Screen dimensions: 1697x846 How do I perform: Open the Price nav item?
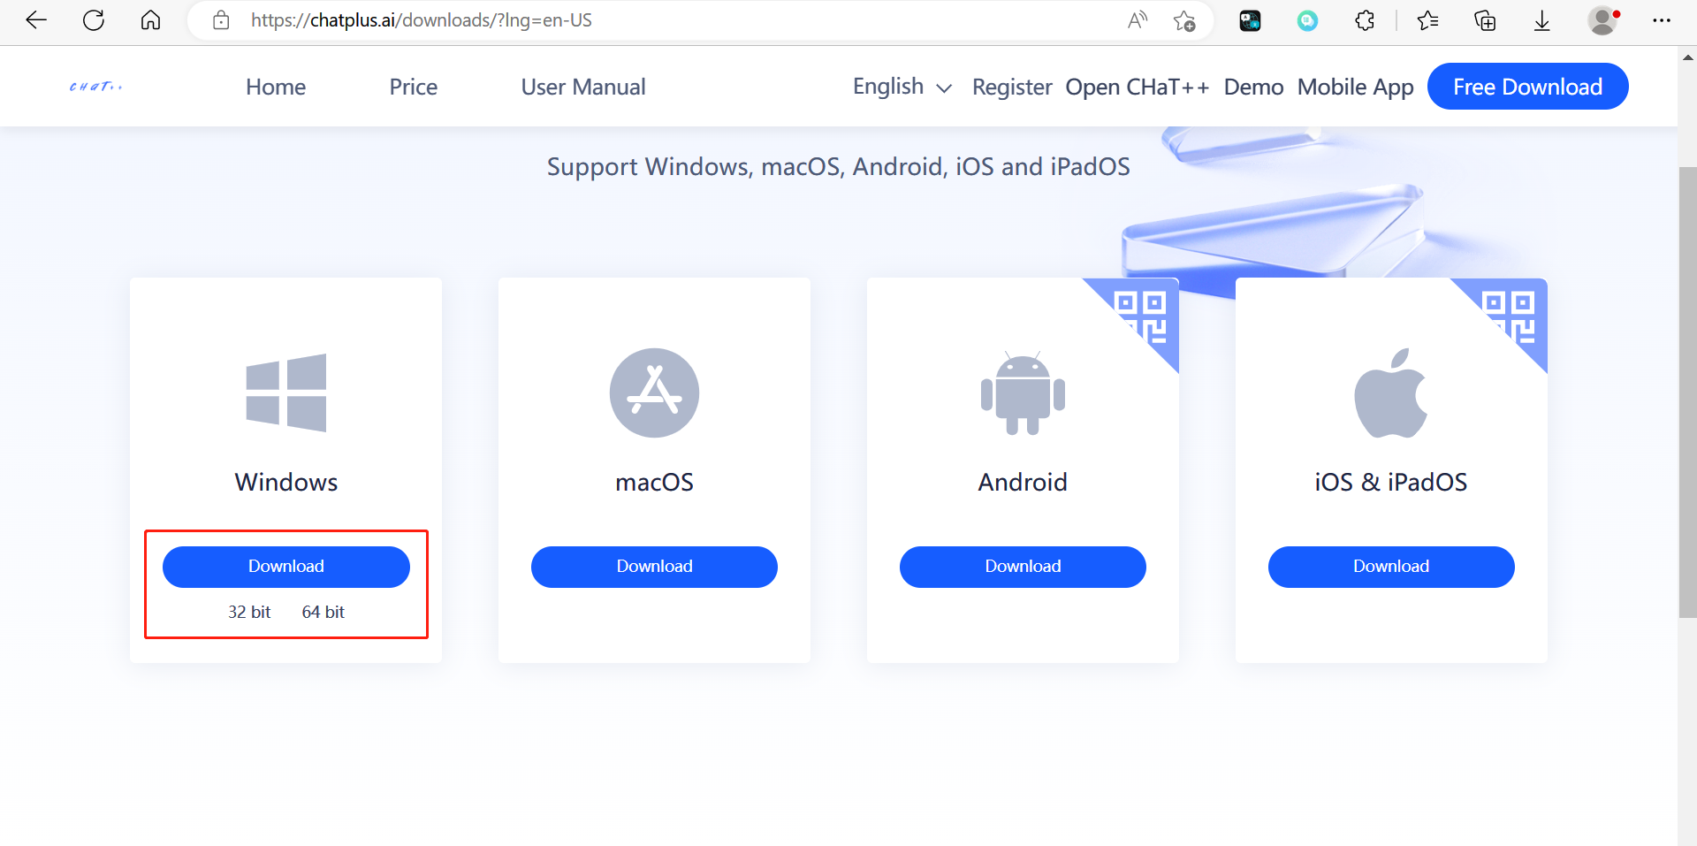pos(414,87)
